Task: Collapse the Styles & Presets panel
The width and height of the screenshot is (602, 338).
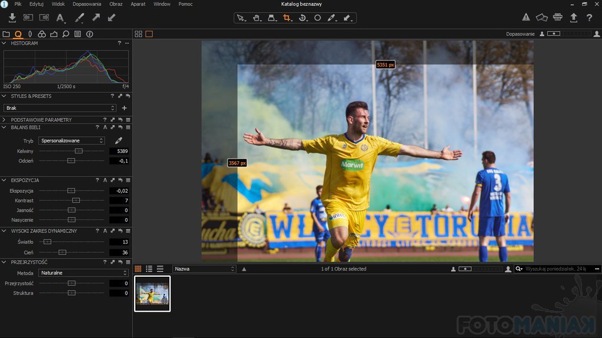Action: 4,96
